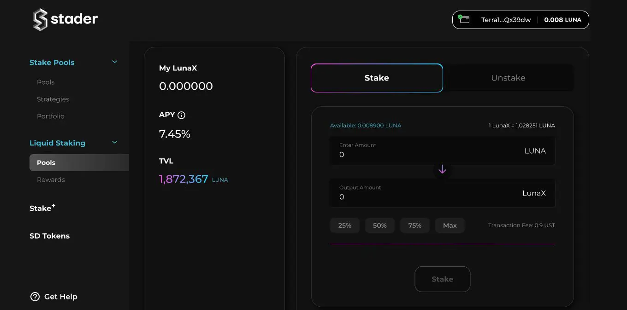The width and height of the screenshot is (627, 310).
Task: Switch to the Unstake tab
Action: (508, 78)
